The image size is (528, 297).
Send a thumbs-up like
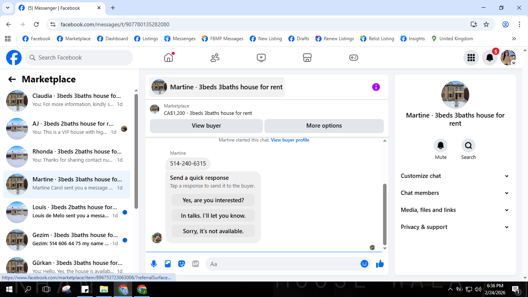380,264
